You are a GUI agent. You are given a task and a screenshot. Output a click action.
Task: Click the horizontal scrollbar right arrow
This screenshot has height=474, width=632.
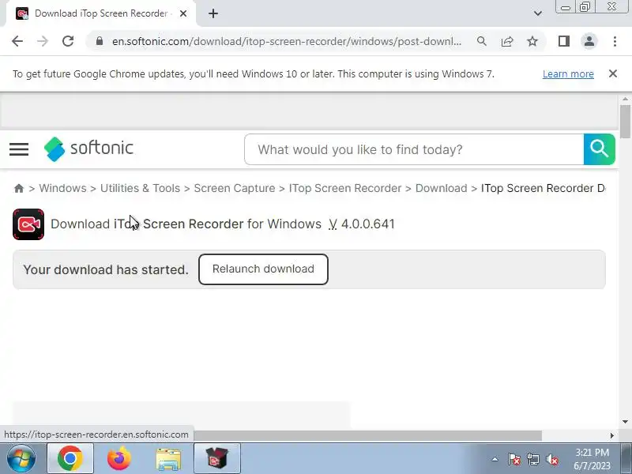pyautogui.click(x=611, y=435)
